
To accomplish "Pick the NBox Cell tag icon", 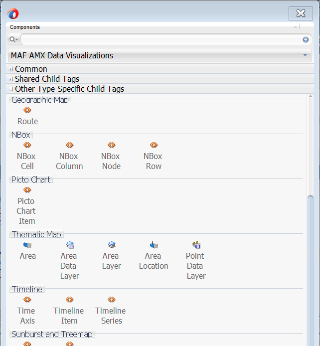I will click(27, 145).
